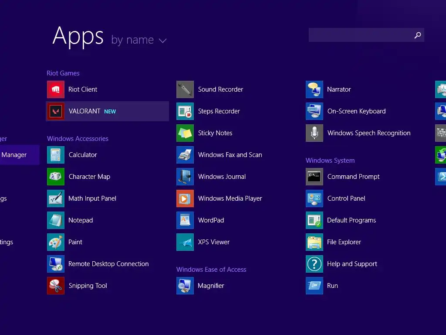Click the 'XPS Viewer' label text
446x335 pixels.
pyautogui.click(x=214, y=242)
